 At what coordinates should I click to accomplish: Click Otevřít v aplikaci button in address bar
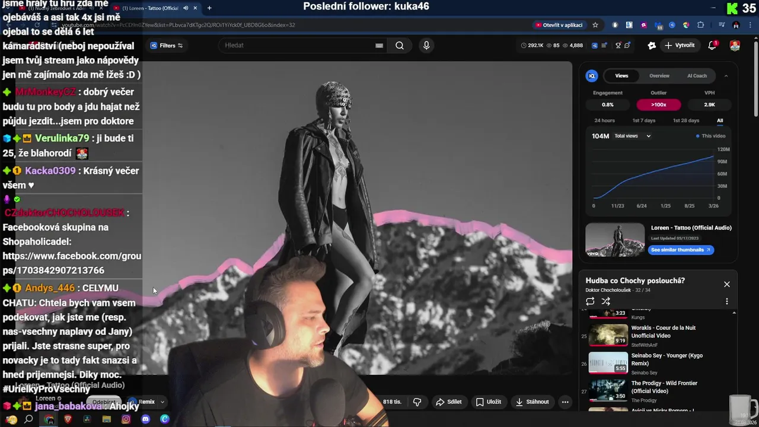pos(559,25)
